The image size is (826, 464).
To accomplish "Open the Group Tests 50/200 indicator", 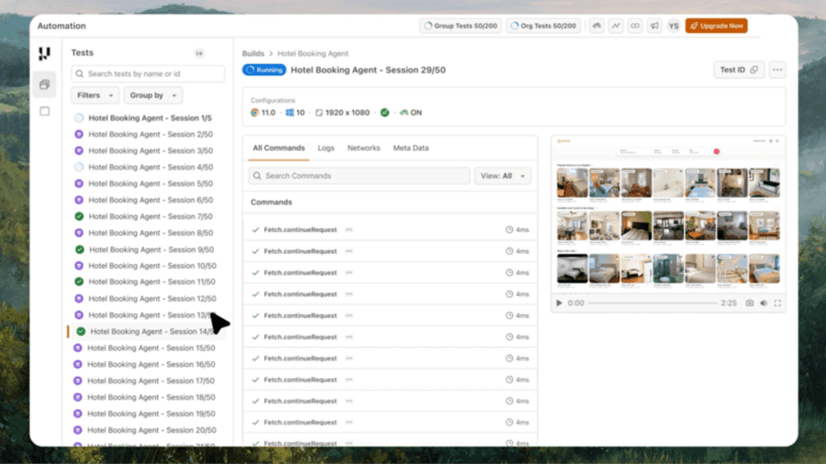I will [461, 26].
